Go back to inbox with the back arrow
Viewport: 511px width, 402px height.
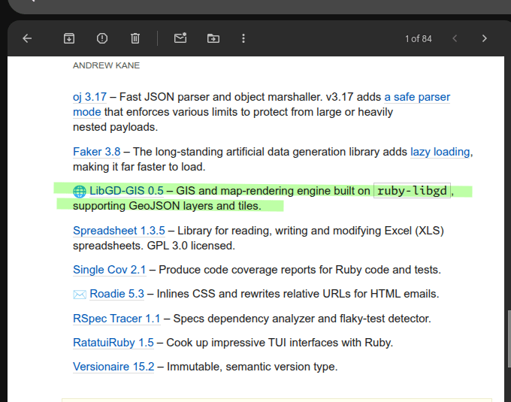point(27,38)
